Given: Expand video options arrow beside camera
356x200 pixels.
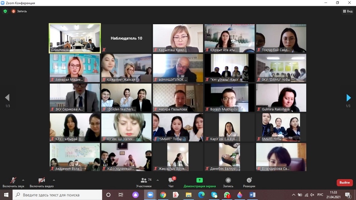Looking at the screenshot, I should 54,181.
